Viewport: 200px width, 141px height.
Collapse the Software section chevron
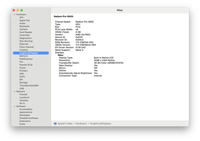(x=14, y=106)
